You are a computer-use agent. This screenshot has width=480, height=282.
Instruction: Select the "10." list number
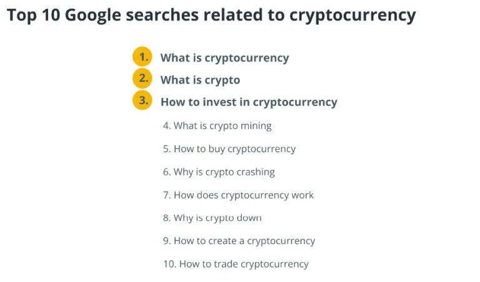pyautogui.click(x=169, y=264)
